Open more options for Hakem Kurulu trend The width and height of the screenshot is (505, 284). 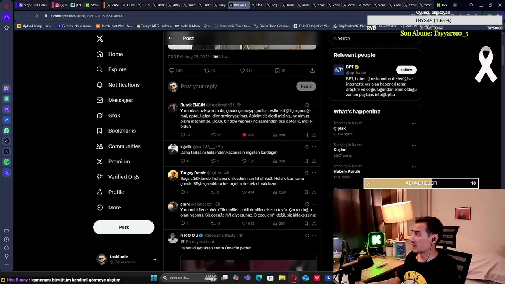414,167
